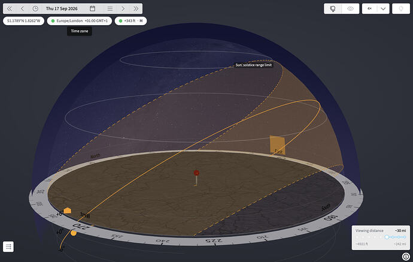Click the +343 ft elevation pill

coord(130,21)
